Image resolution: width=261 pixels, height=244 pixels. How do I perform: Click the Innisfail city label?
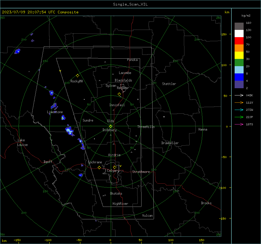point(117,105)
